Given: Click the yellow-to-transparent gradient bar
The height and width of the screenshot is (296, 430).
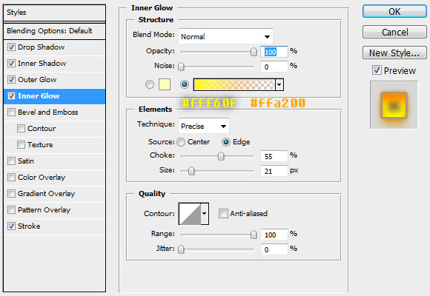Looking at the screenshot, I should point(234,84).
